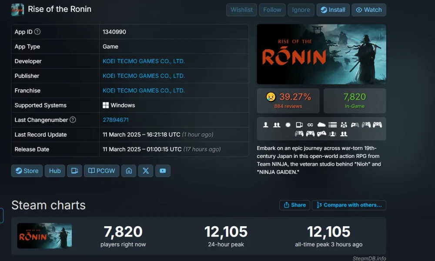Open the Steam community Hub button
Viewport: 435px width, 261px height.
pos(55,171)
